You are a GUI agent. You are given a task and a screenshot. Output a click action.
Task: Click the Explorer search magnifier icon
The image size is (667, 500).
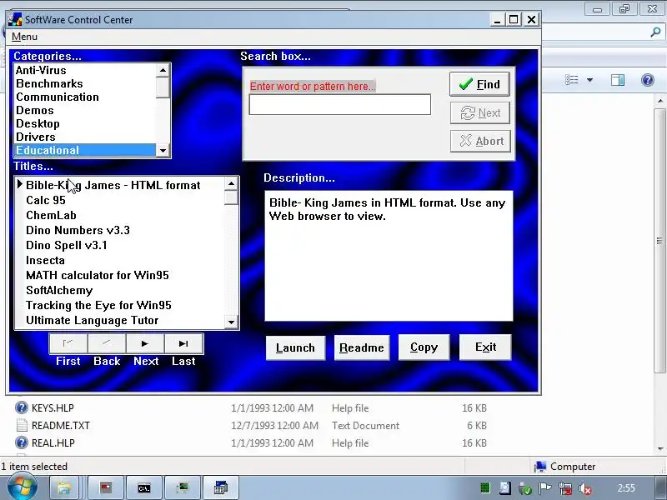click(655, 32)
